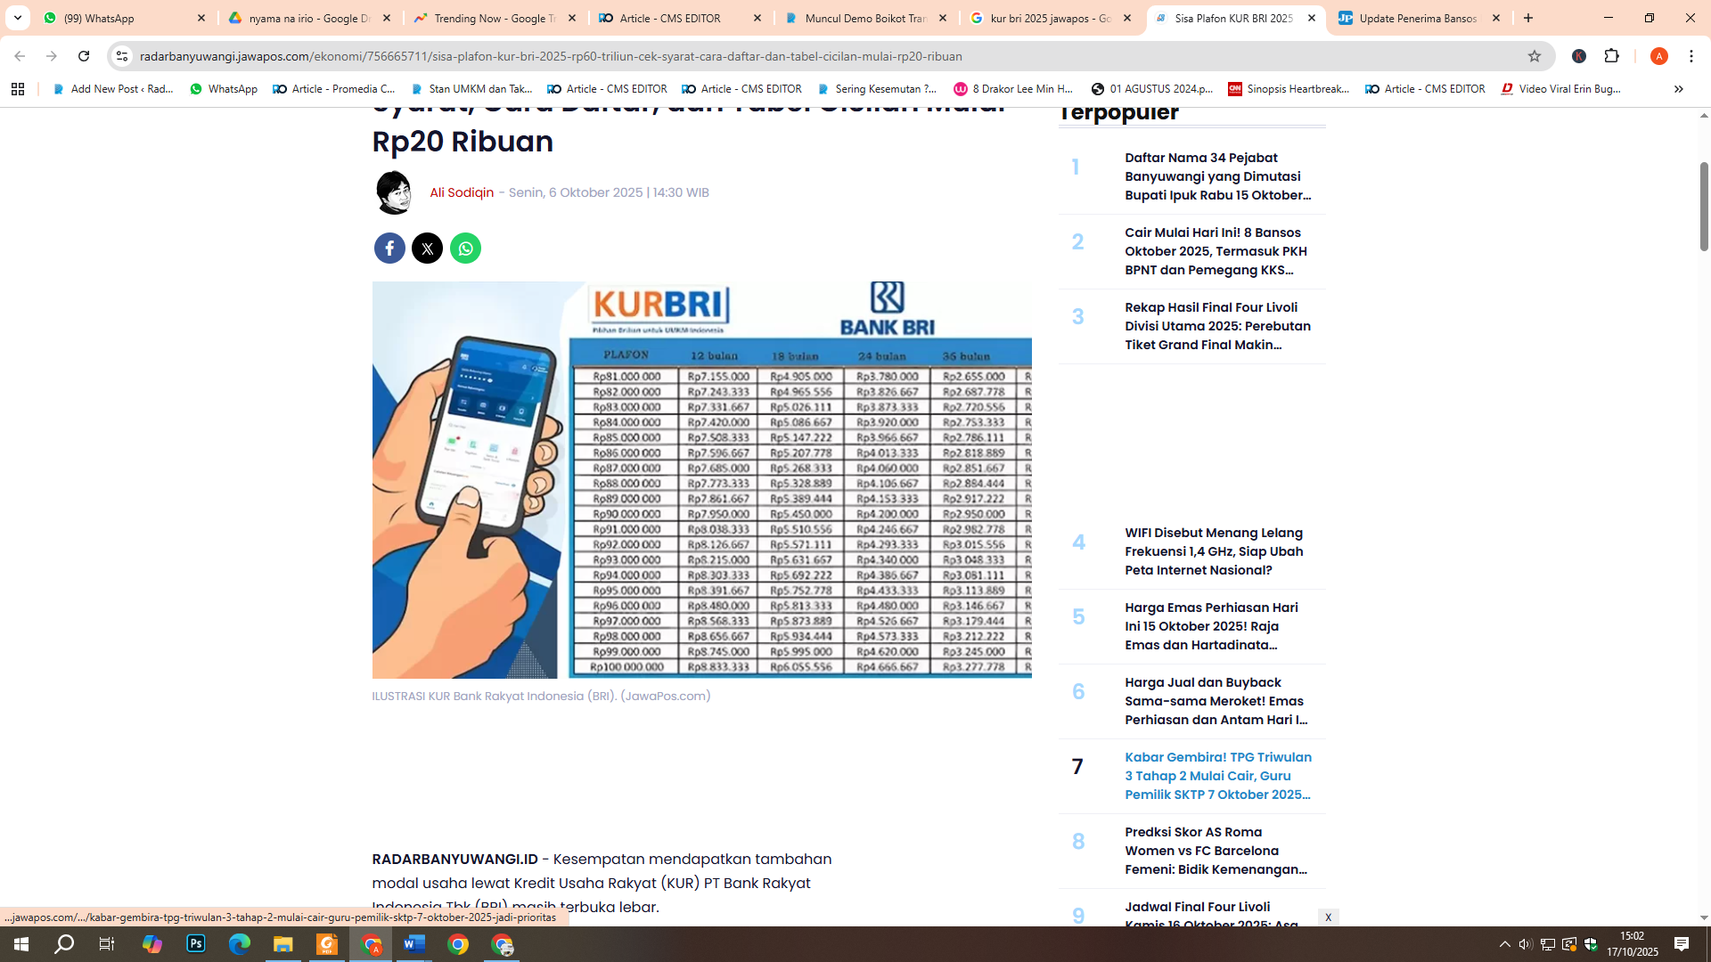Image resolution: width=1711 pixels, height=962 pixels.
Task: Open Sinopsis Heartbreak bookmark
Action: pyautogui.click(x=1289, y=89)
